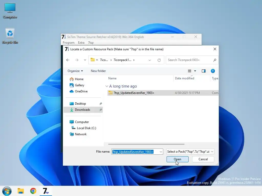Screen dimensions: 262x196
Task: Unpin Downloads using its pin icon
Action: point(101,110)
